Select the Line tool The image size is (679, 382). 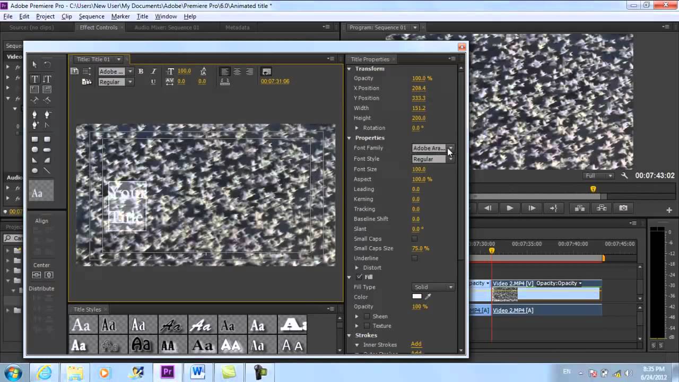(47, 171)
